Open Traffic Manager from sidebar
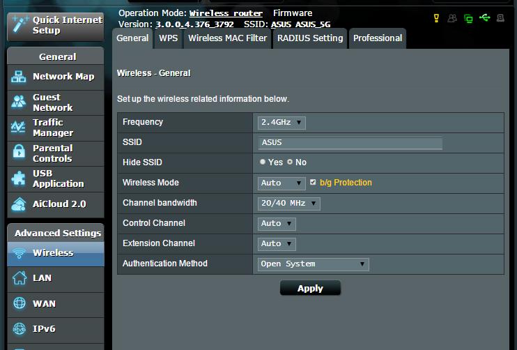 pos(56,128)
